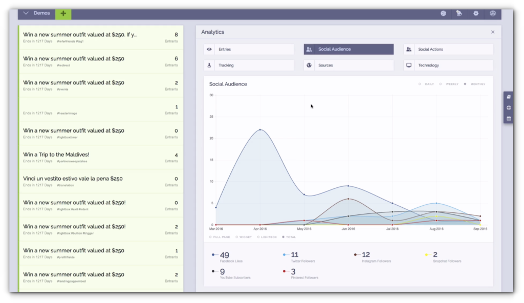Select the Widget radio filter
The image size is (524, 303).
click(x=236, y=237)
